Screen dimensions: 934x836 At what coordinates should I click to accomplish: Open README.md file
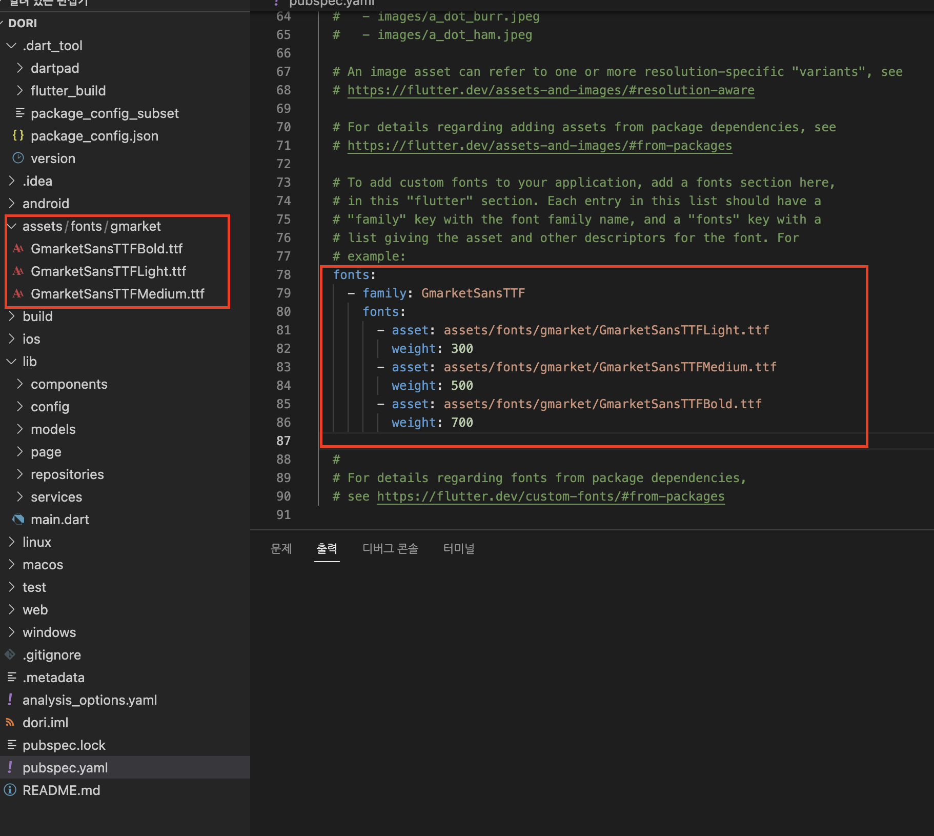click(x=62, y=790)
